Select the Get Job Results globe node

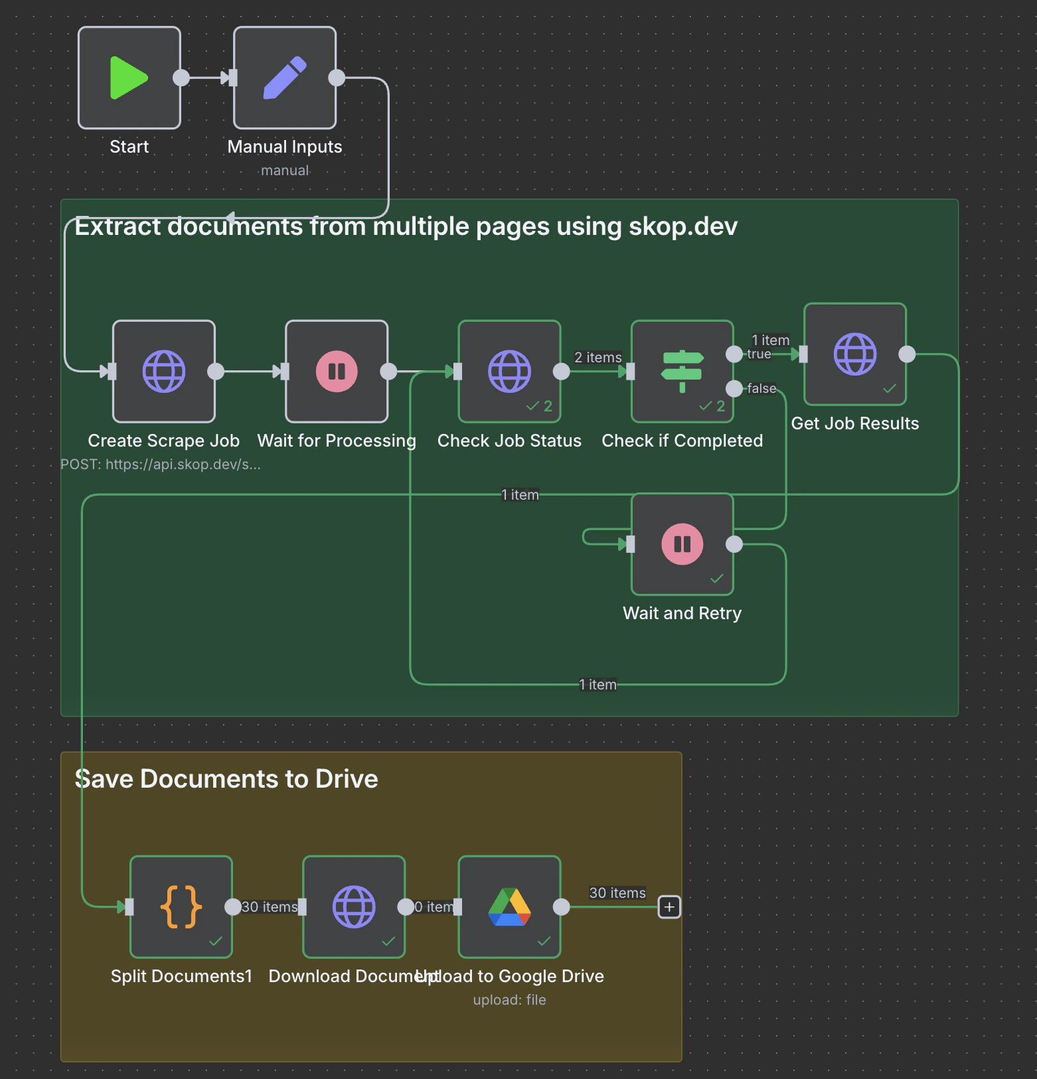pyautogui.click(x=855, y=354)
